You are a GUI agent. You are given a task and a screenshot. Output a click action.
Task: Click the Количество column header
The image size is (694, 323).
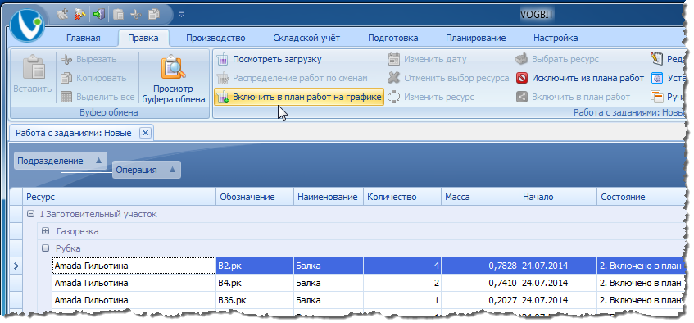tap(402, 197)
